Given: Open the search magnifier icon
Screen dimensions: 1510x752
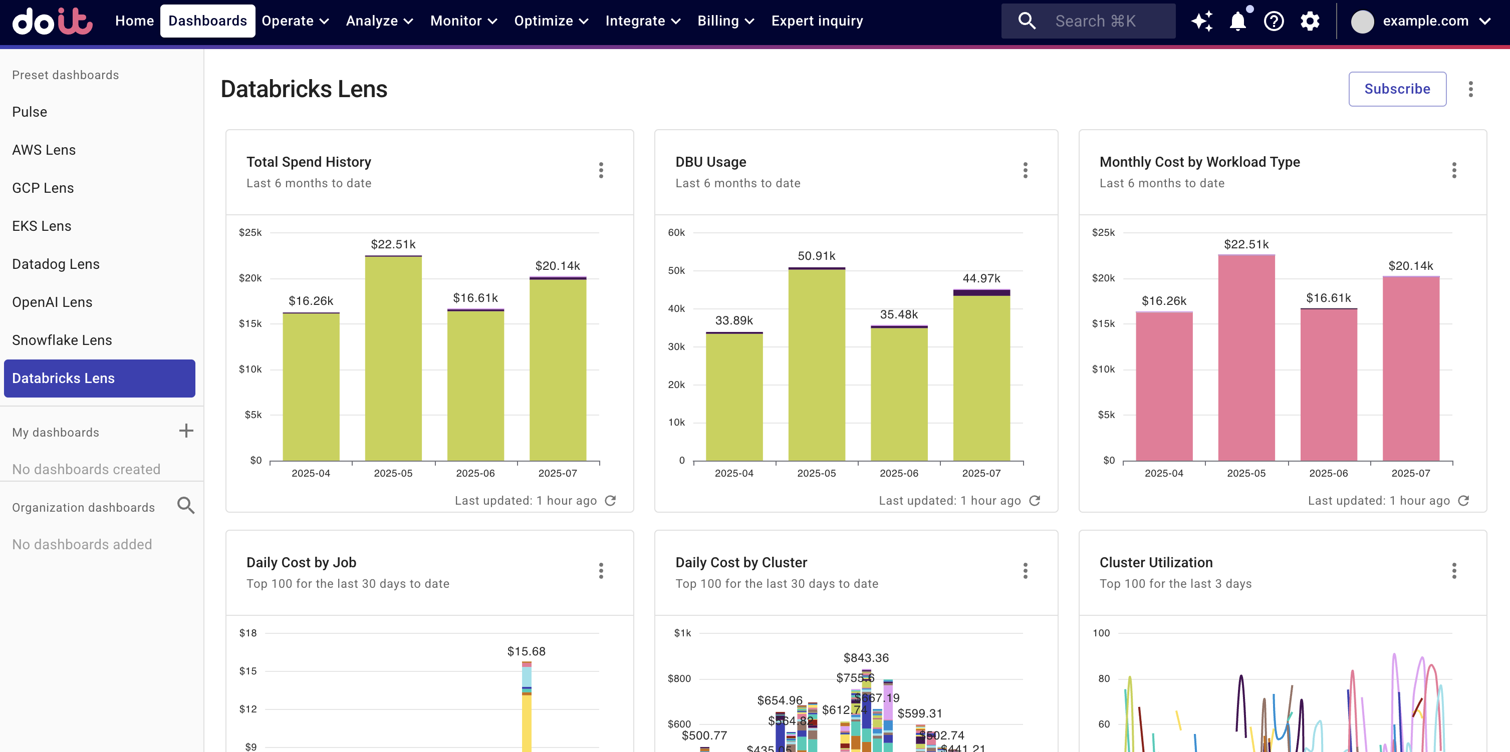Looking at the screenshot, I should (x=1027, y=21).
